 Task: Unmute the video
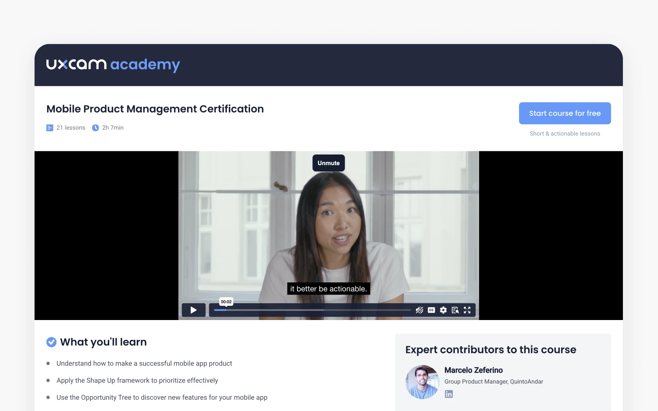[329, 163]
